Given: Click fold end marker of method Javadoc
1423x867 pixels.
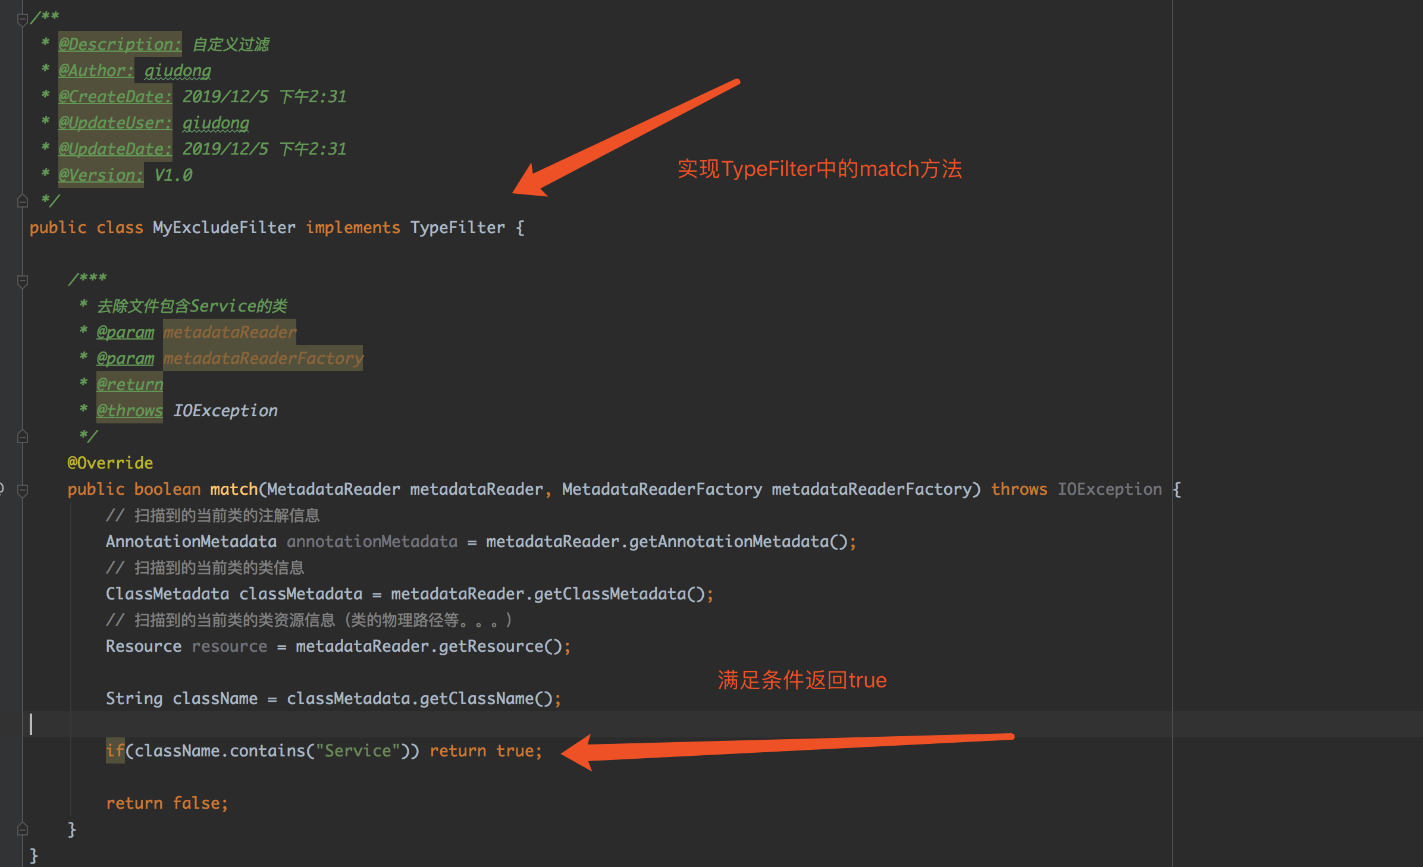Looking at the screenshot, I should (23, 436).
